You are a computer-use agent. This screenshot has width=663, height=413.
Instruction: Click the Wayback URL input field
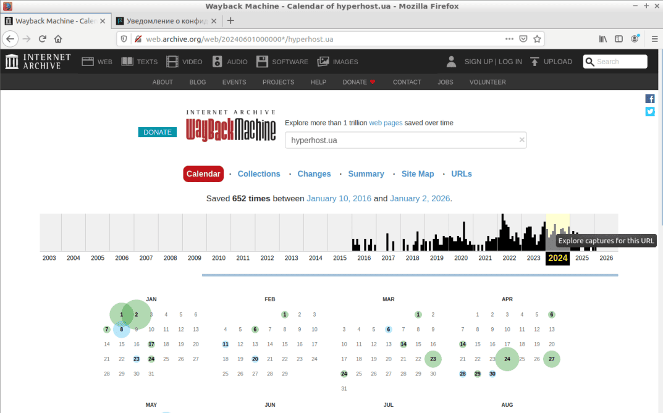[402, 140]
